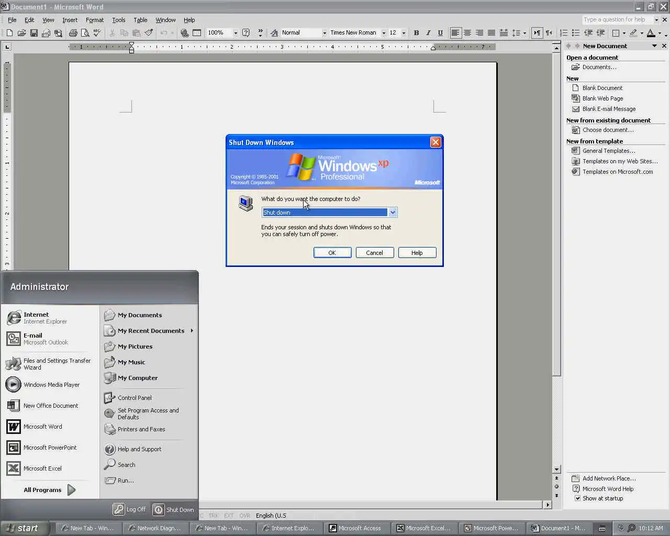
Task: Click the Format Painter brush icon
Action: (149, 32)
